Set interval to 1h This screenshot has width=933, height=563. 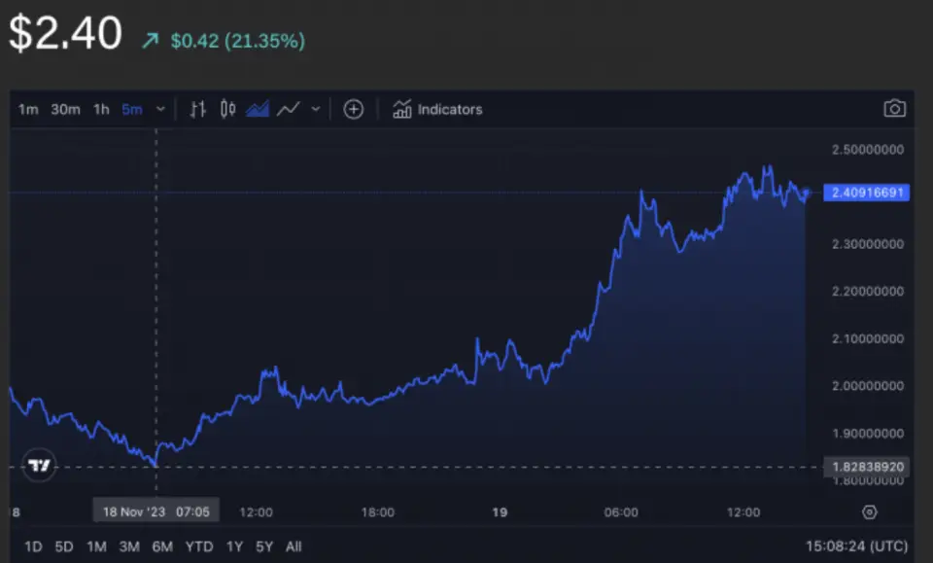pyautogui.click(x=101, y=109)
